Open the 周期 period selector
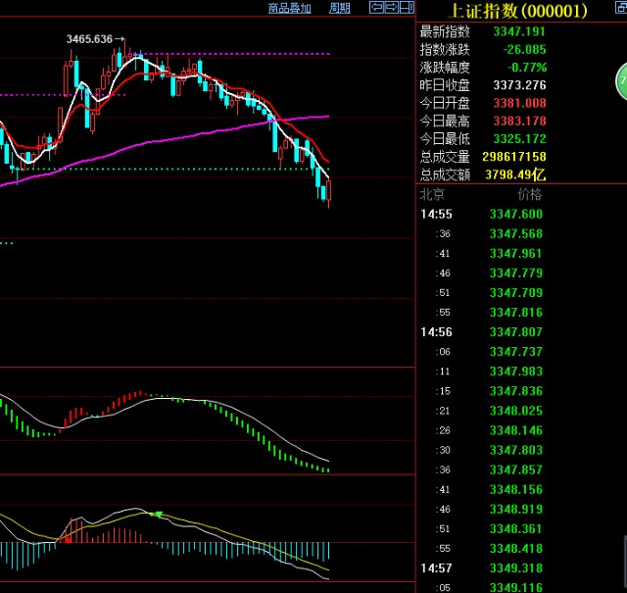 [x=340, y=8]
